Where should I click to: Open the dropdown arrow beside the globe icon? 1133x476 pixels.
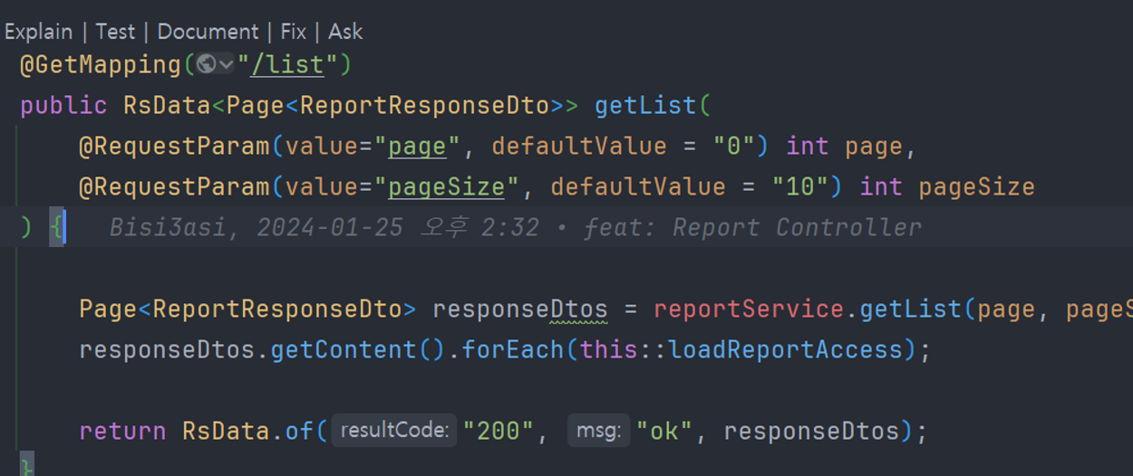click(x=227, y=65)
